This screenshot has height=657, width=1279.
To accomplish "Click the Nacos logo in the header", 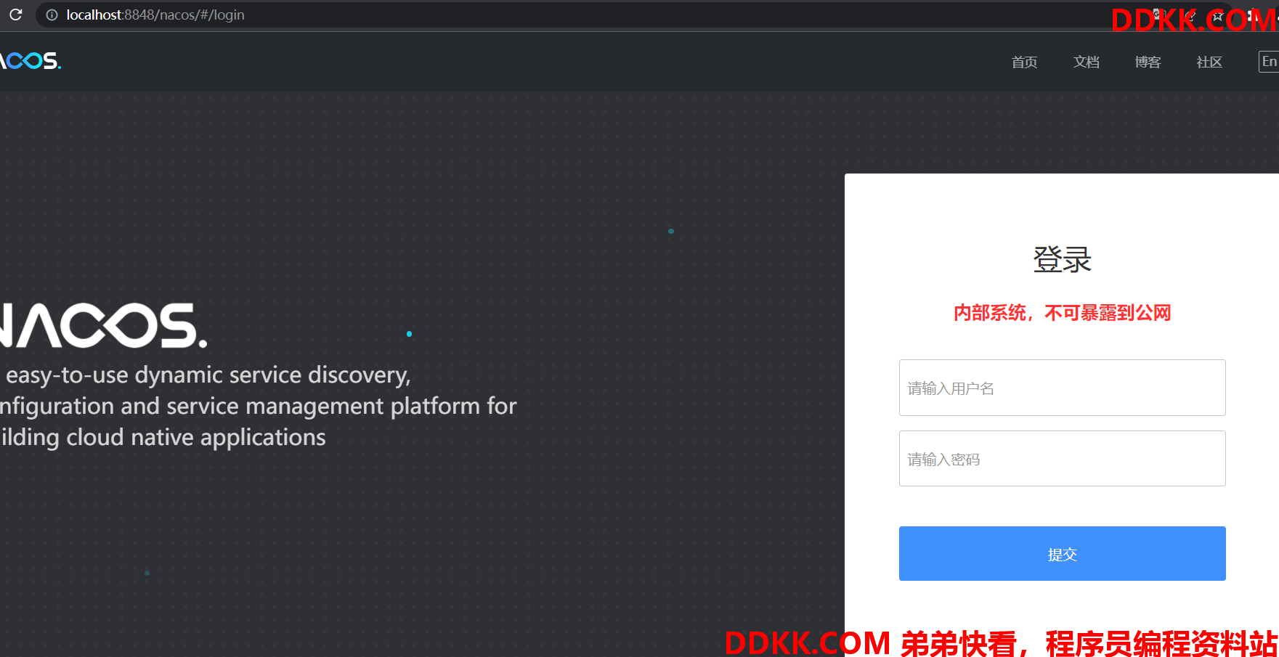I will (31, 60).
